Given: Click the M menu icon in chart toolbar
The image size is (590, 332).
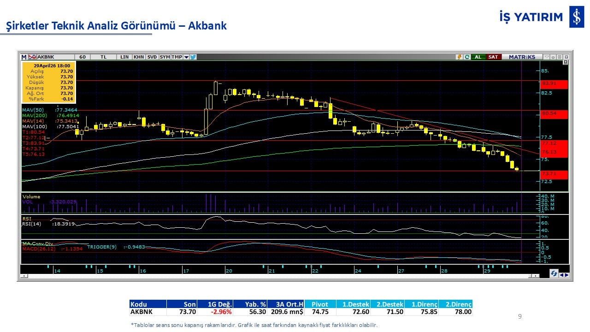Looking at the screenshot, I should [x=24, y=57].
